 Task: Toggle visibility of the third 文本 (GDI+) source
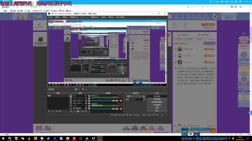86,103
